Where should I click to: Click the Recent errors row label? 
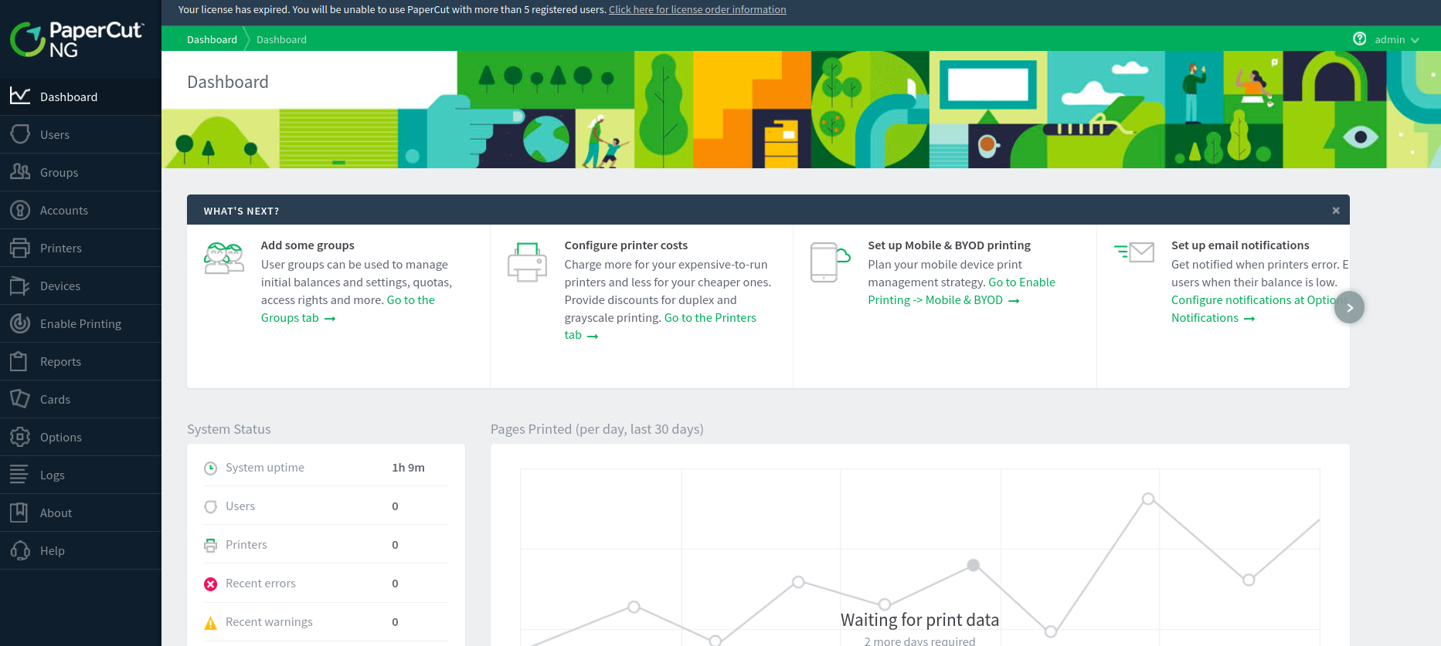pyautogui.click(x=260, y=583)
